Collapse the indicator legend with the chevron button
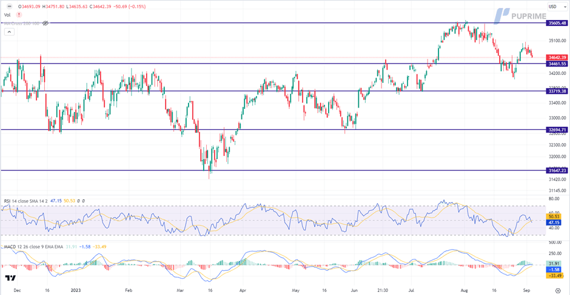 coord(10,32)
